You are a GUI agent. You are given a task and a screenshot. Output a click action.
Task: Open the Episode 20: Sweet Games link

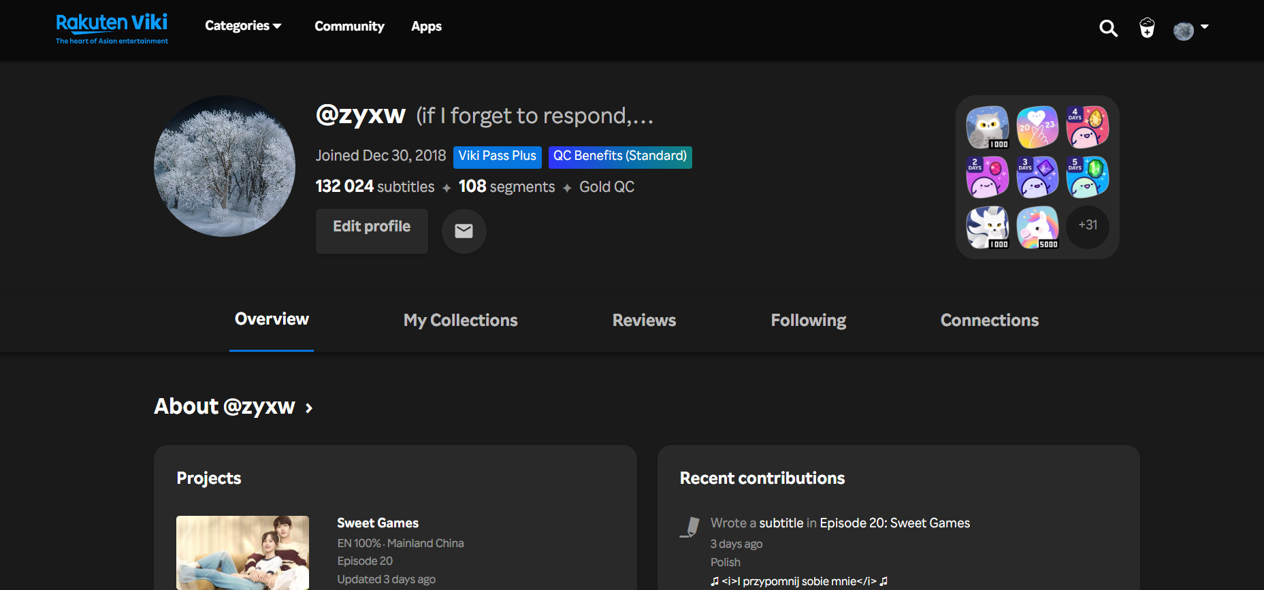[894, 523]
